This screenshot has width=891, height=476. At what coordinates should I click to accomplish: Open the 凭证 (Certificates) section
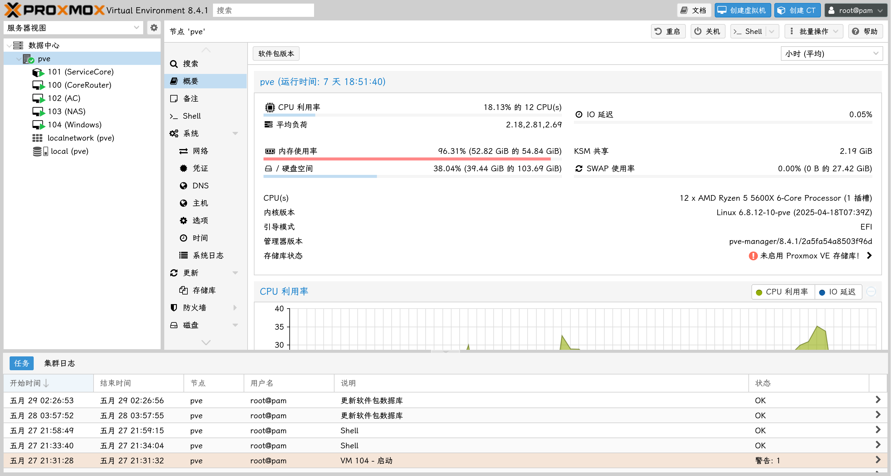(200, 168)
